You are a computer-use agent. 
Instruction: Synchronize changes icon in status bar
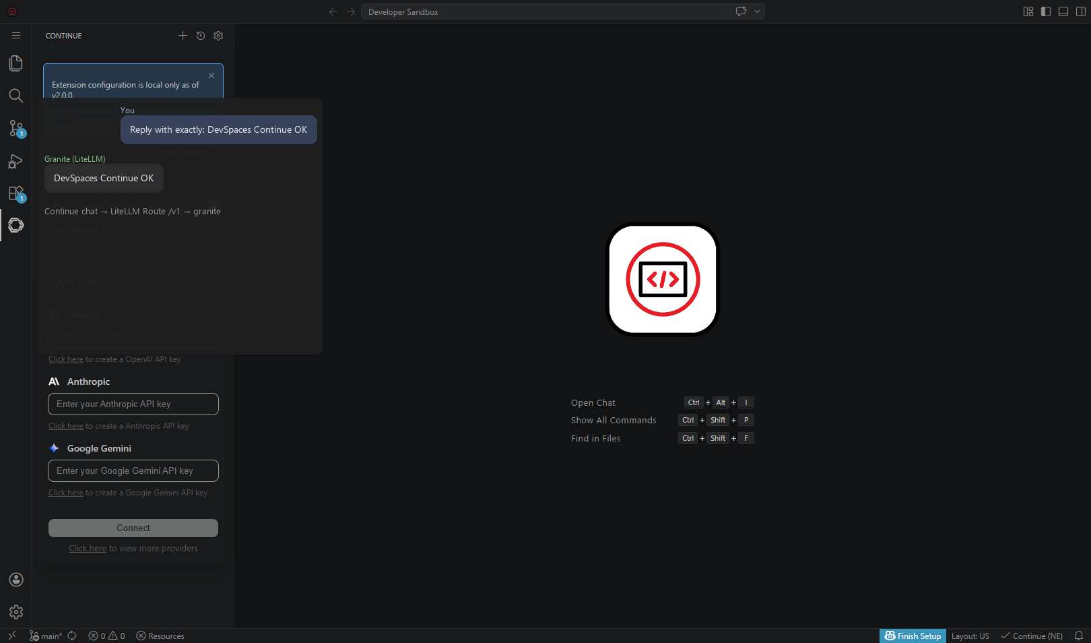[x=72, y=636]
